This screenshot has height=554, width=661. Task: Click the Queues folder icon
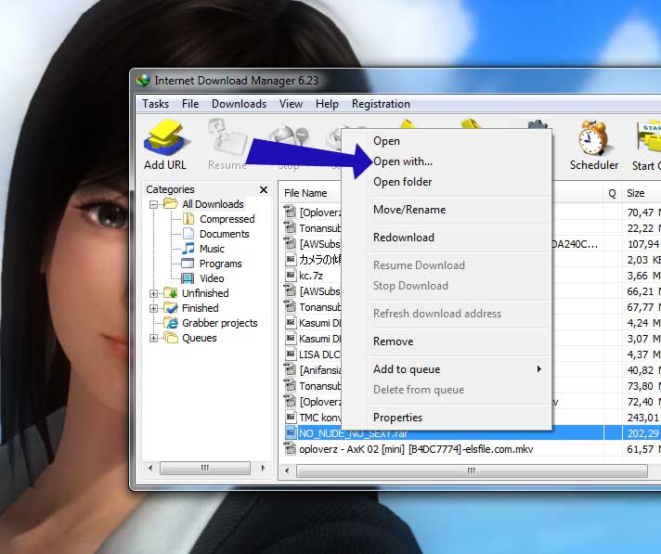click(x=170, y=338)
